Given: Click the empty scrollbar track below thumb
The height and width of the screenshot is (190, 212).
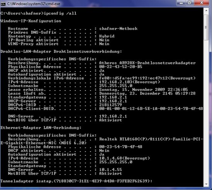Looking at the screenshot, I should pos(206,111).
